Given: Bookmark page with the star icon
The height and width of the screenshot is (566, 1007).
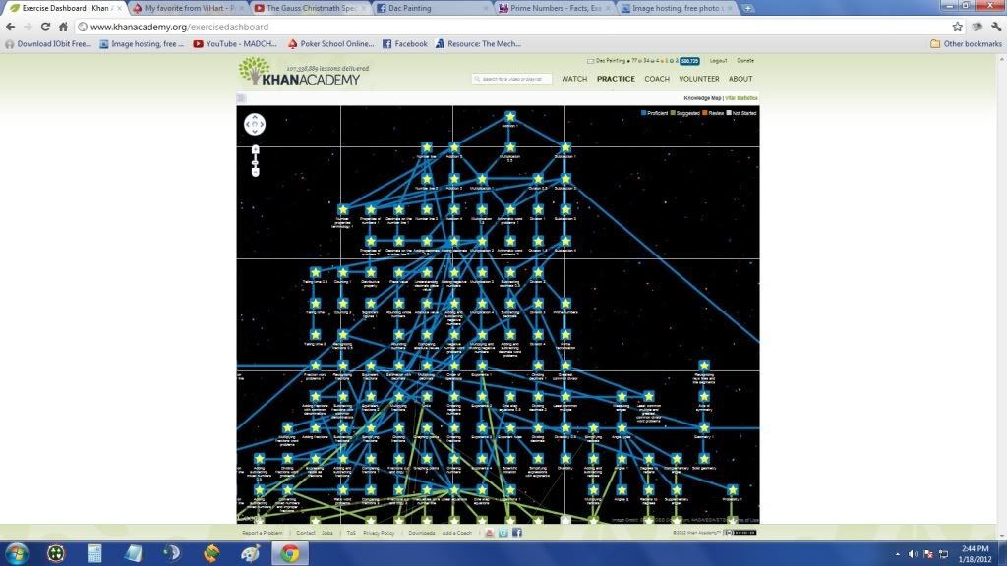Looking at the screenshot, I should pos(957,27).
